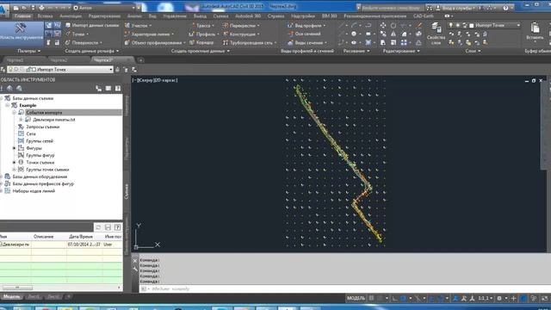The image size is (551, 310).
Task: Select the Девлезери row in the list view
Action: click(x=61, y=245)
